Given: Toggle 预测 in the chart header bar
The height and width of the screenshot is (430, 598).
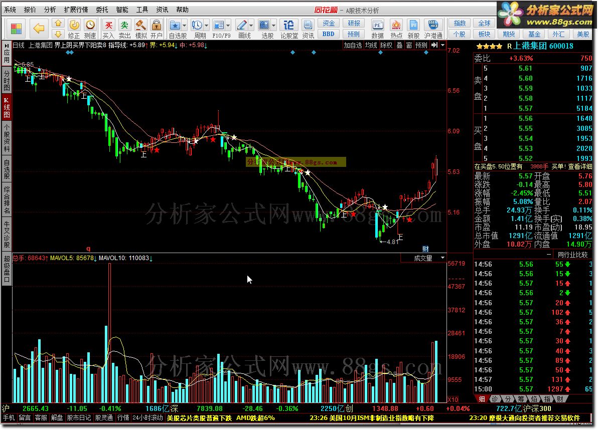Looking at the screenshot, I should click(x=421, y=45).
